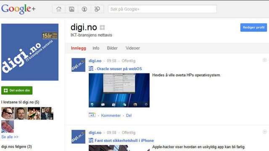Click the Rediger profil button
269x151 pixels.
(253, 27)
